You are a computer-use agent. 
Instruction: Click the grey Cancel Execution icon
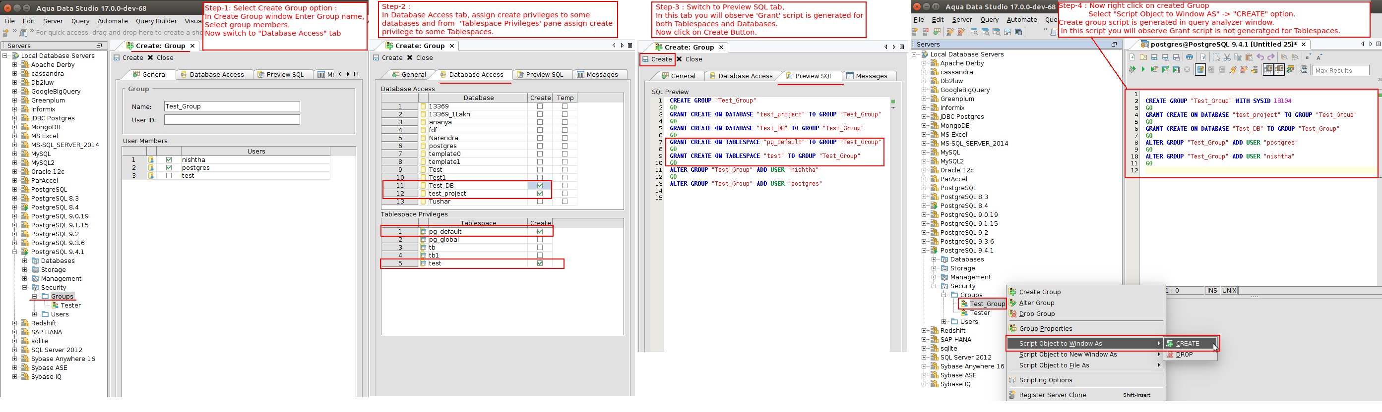click(x=1187, y=70)
